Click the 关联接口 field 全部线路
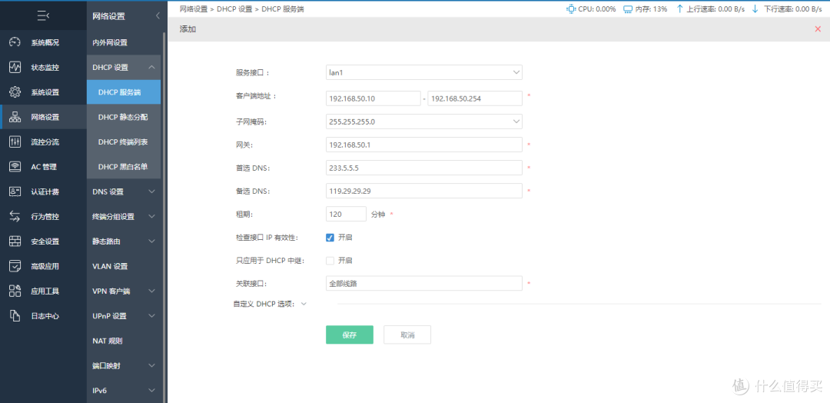830x403 pixels. (424, 283)
